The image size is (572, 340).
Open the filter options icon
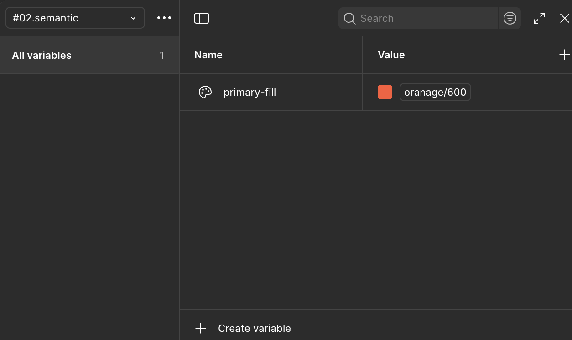(510, 18)
